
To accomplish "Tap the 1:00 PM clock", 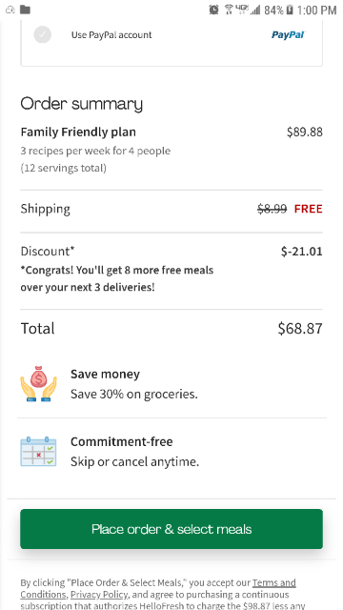I will point(316,10).
